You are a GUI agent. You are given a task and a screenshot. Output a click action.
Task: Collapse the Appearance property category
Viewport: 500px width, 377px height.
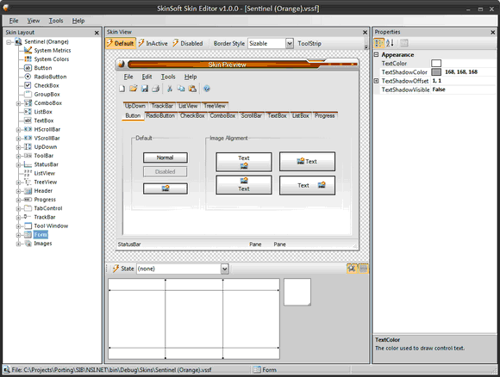pos(376,54)
